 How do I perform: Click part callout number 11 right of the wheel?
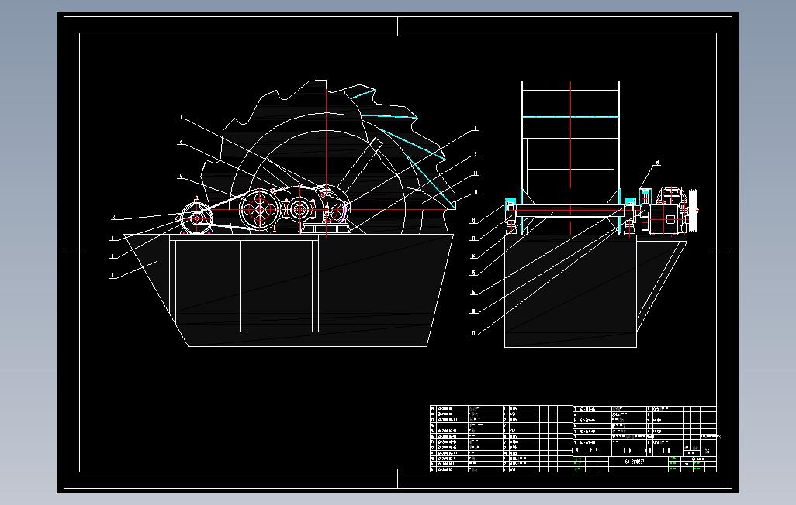click(x=476, y=192)
